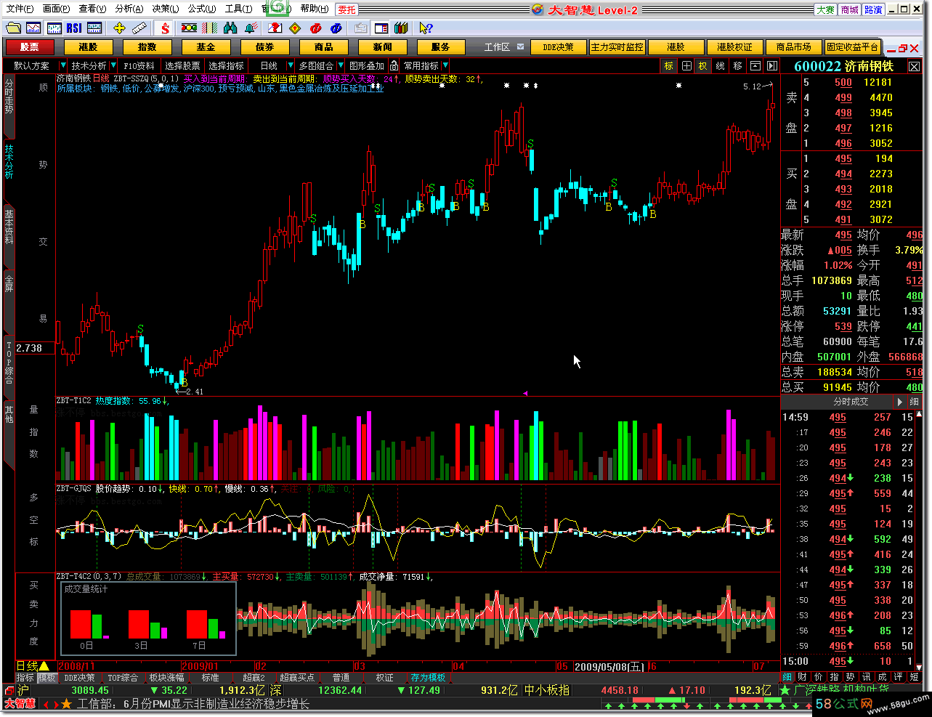932x717 pixels.
Task: Click the striped color bars toolbar icon
Action: click(x=210, y=28)
